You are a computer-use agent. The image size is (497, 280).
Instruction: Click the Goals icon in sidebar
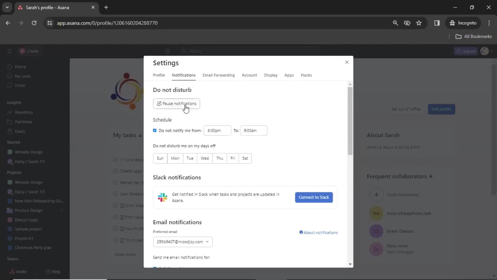pos(10,131)
